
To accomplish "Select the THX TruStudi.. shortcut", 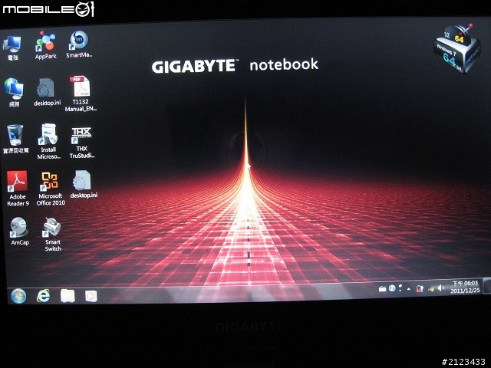I will 82,142.
